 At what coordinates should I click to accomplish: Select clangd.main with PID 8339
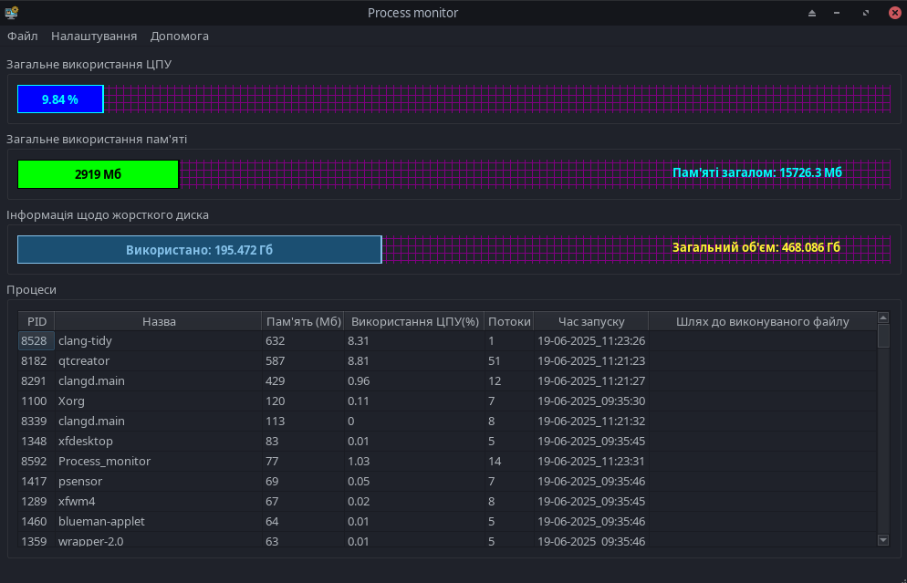[x=91, y=422]
